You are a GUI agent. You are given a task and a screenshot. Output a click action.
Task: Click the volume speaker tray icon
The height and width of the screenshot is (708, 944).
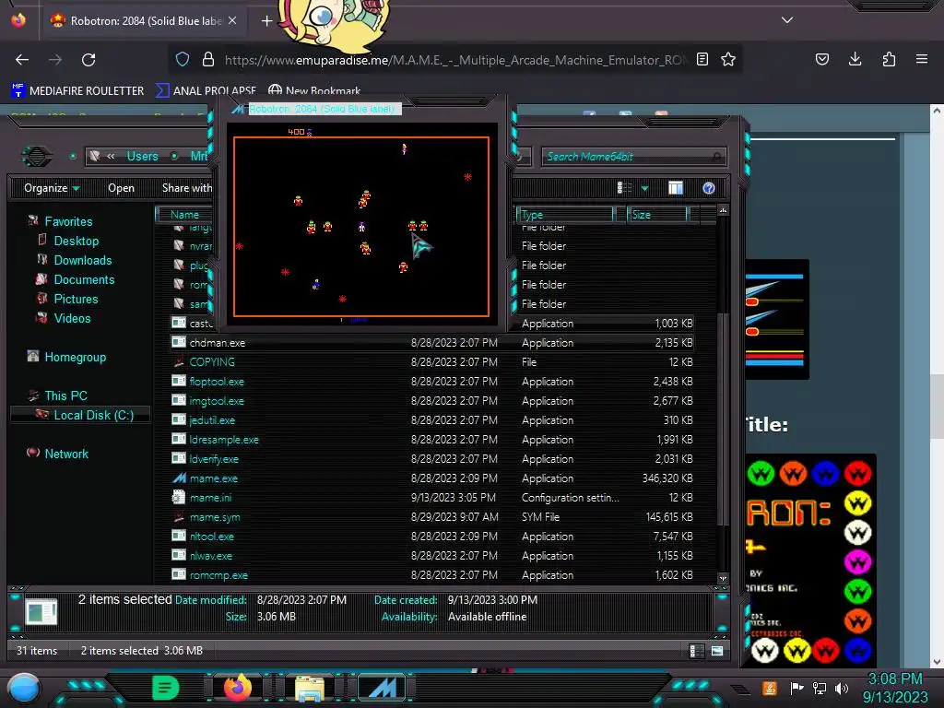click(841, 688)
